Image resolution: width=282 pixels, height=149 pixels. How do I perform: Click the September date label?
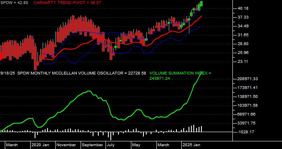pyautogui.click(x=92, y=145)
